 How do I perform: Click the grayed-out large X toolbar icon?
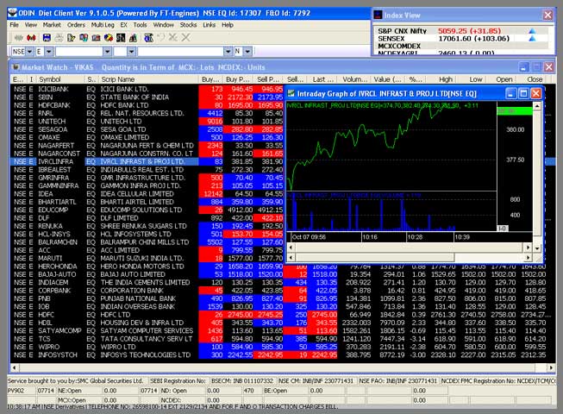tap(185, 37)
